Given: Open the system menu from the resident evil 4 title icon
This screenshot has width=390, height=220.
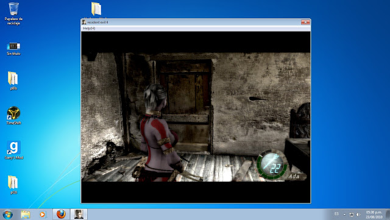Looking at the screenshot, I should [84, 22].
